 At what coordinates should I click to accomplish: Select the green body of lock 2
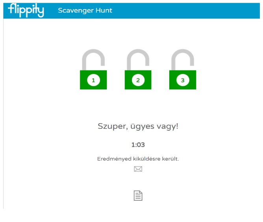[138, 80]
